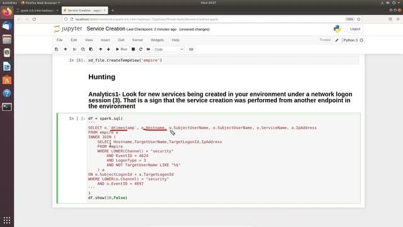Click the Last Checkpoint text

tap(151, 30)
